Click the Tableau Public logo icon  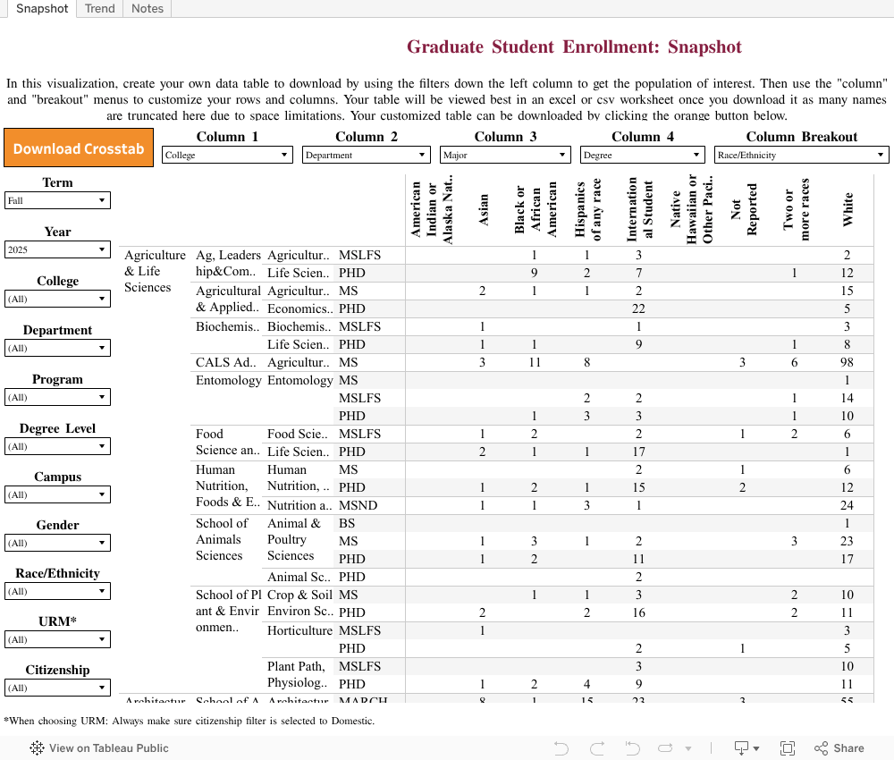click(36, 748)
